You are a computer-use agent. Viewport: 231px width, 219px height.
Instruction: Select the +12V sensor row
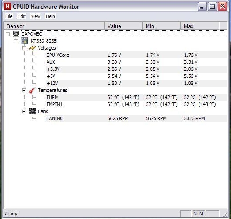pyautogui.click(x=136, y=83)
